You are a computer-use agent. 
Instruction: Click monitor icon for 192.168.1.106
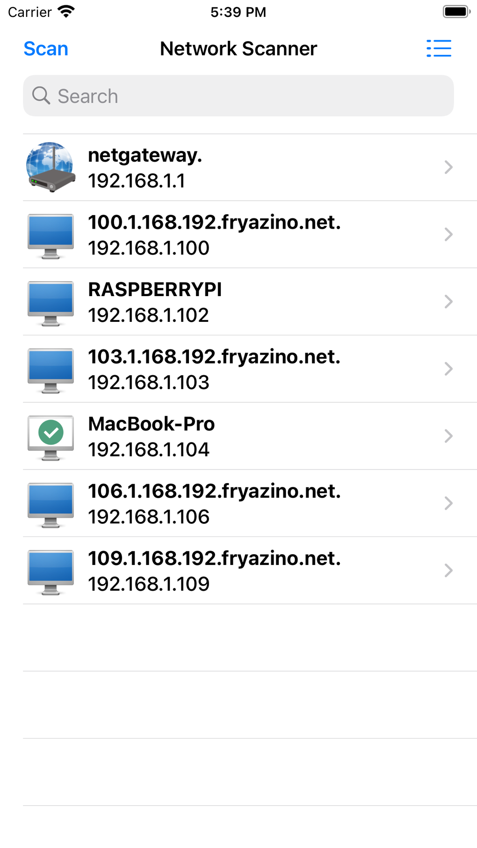coord(51,505)
